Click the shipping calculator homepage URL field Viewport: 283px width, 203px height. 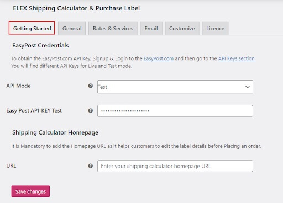(x=175, y=166)
